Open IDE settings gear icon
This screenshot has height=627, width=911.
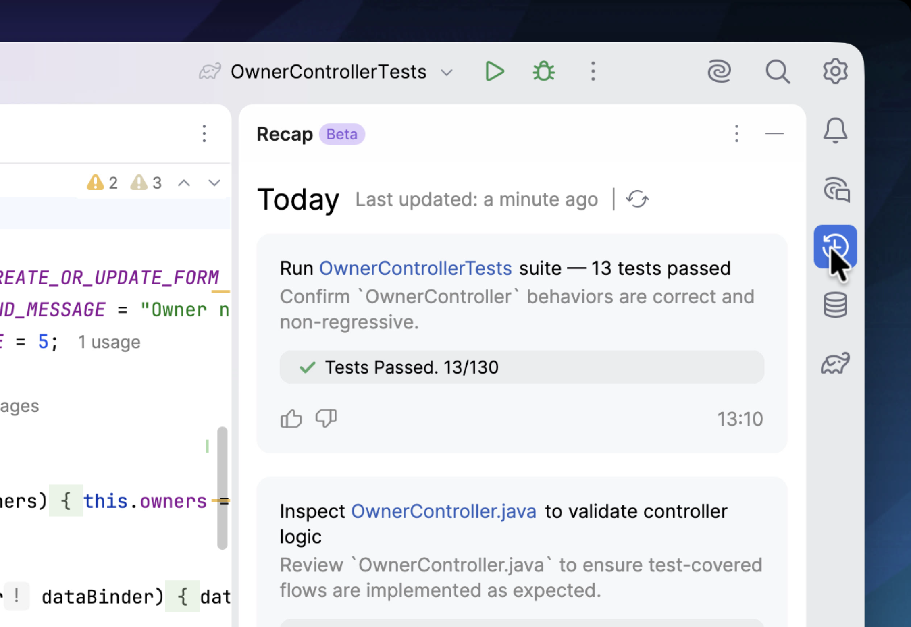[x=835, y=72]
